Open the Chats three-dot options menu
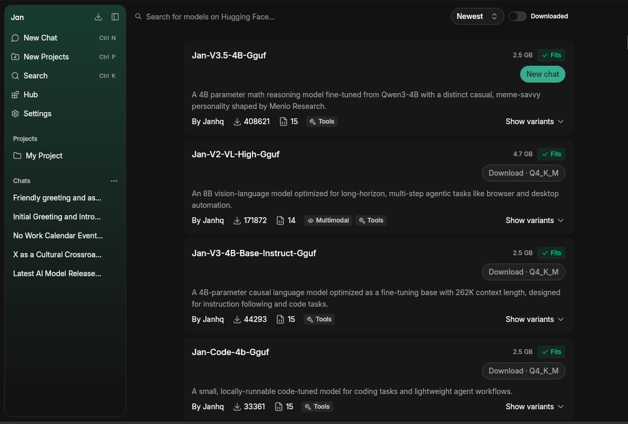This screenshot has height=424, width=628. point(114,181)
